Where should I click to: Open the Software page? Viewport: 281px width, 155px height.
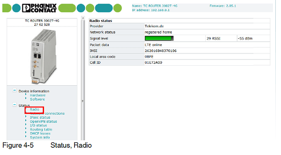tap(37, 99)
